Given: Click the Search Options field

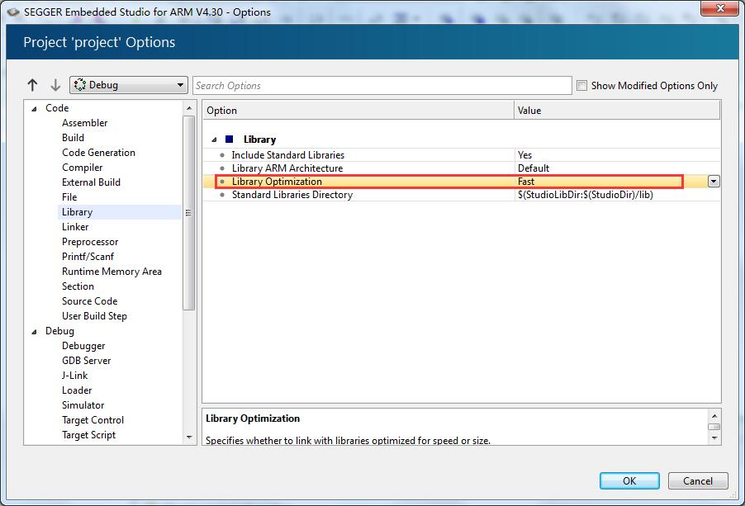Looking at the screenshot, I should pyautogui.click(x=382, y=86).
